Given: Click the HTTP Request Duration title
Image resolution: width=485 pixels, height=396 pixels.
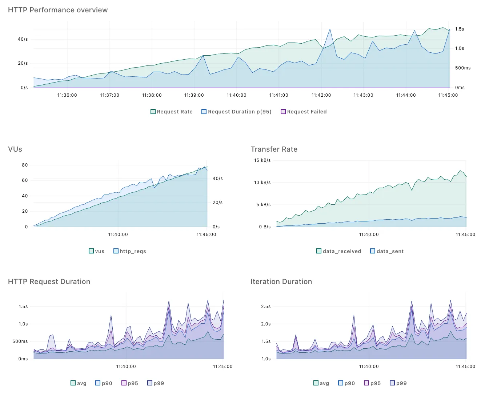Looking at the screenshot, I should point(49,281).
